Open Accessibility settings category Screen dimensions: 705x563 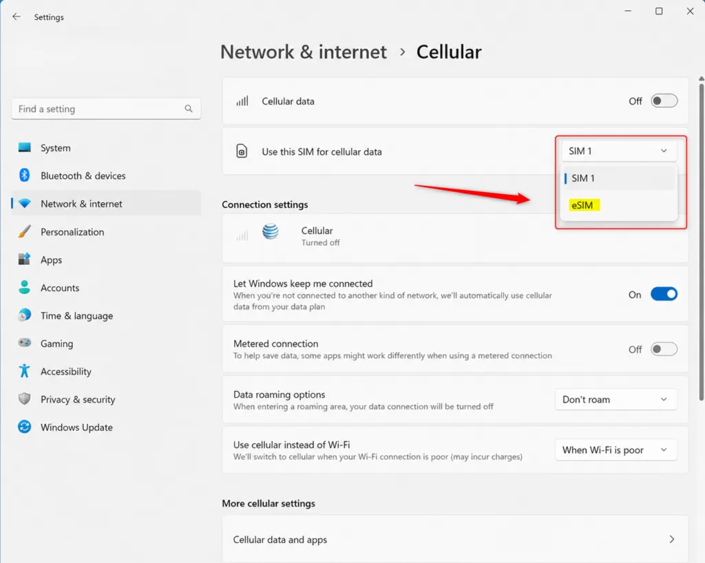click(106, 371)
